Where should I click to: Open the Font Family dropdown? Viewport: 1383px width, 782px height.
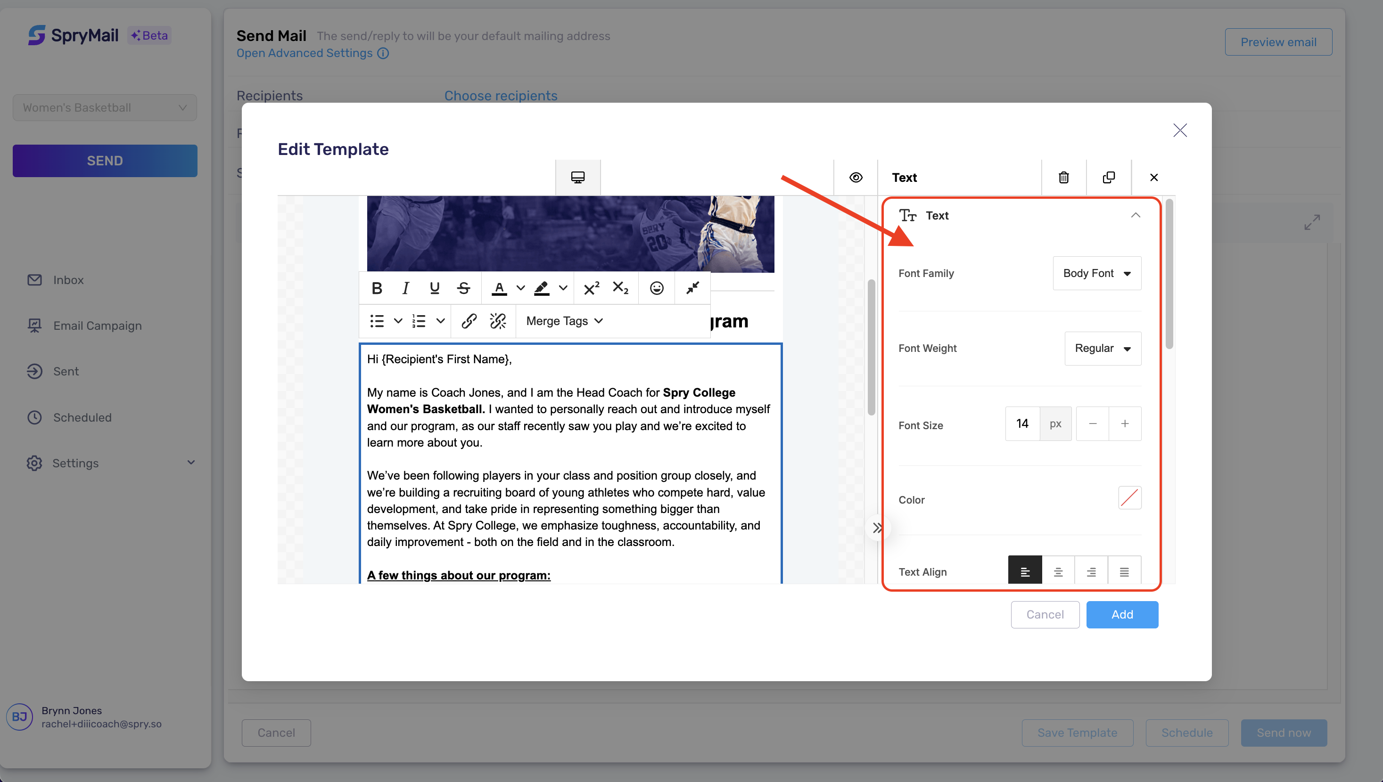1097,273
